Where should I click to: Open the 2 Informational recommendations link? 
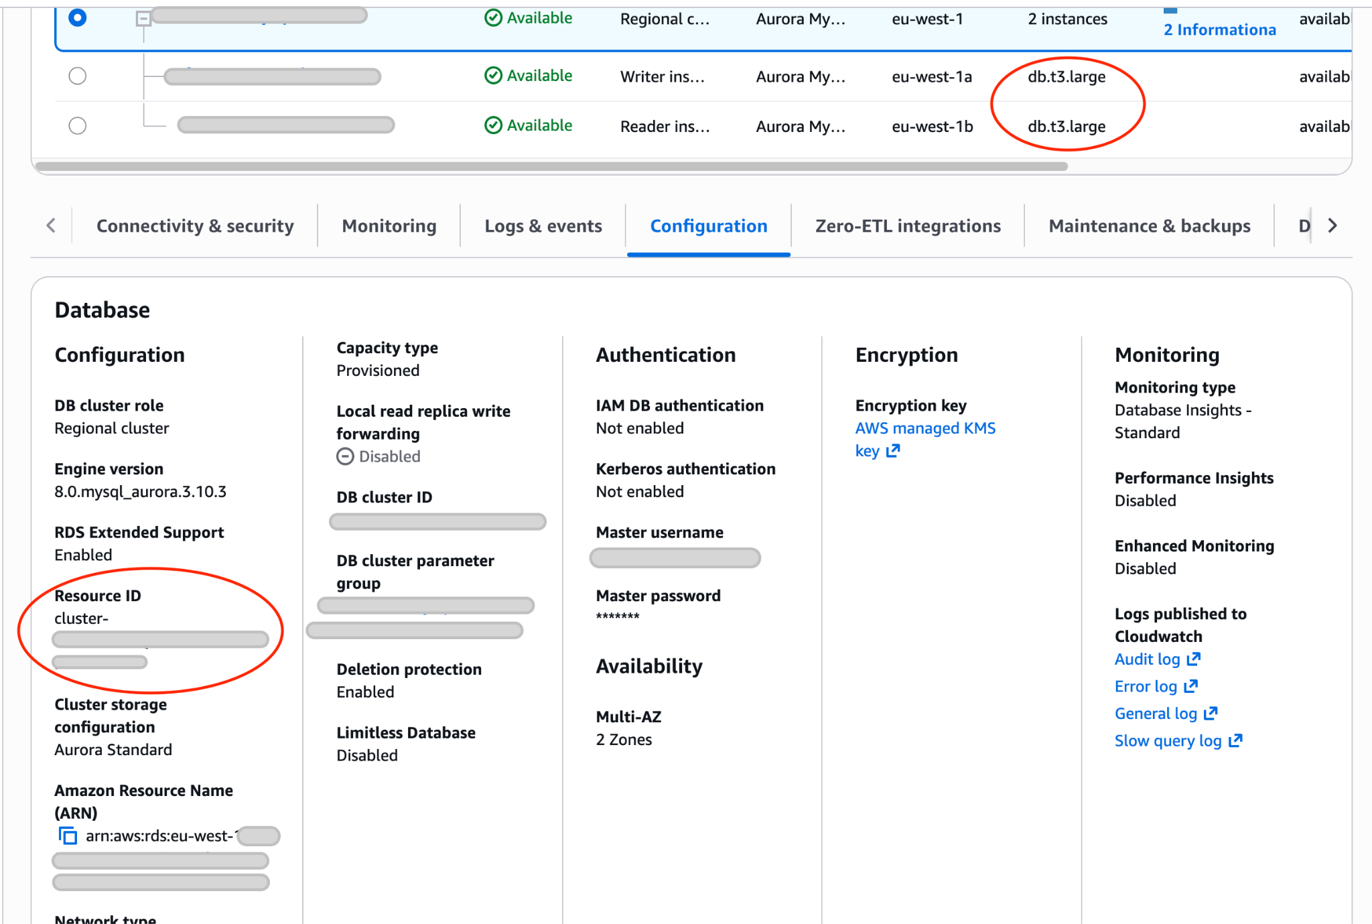tap(1219, 29)
